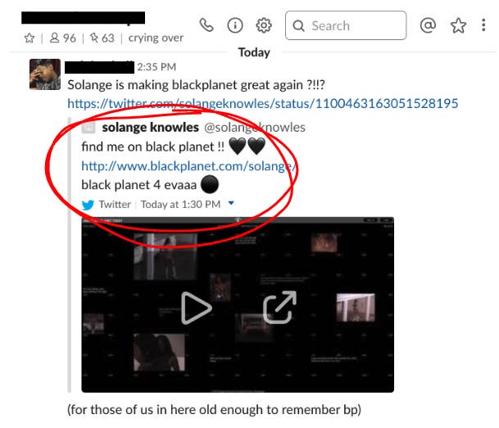Click the Search field
499x428 pixels.
tap(346, 25)
